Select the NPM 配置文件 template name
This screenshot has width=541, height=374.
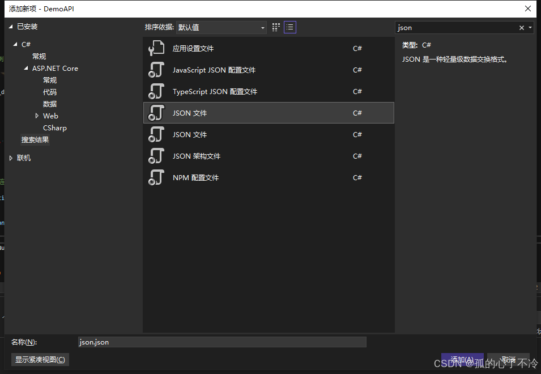[195, 177]
